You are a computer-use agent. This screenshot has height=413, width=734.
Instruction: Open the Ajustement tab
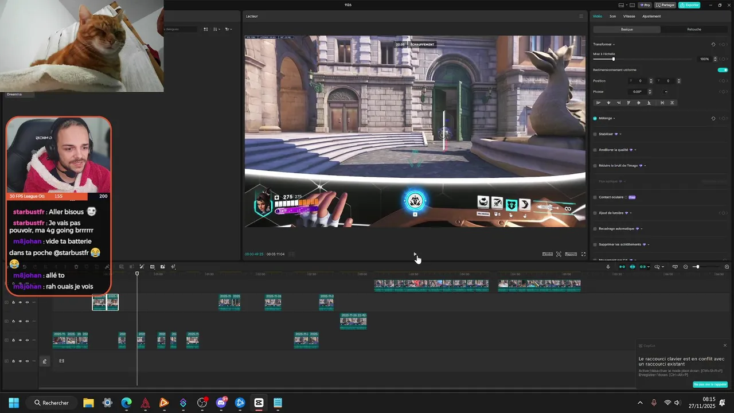(651, 16)
